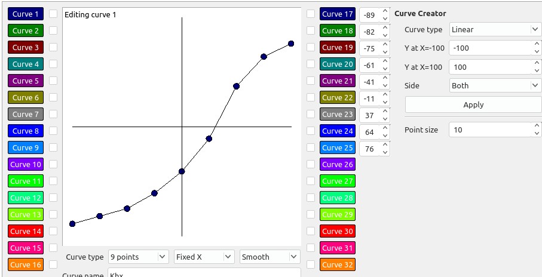
Task: Expand the Fixed X dropdown
Action: tap(204, 257)
